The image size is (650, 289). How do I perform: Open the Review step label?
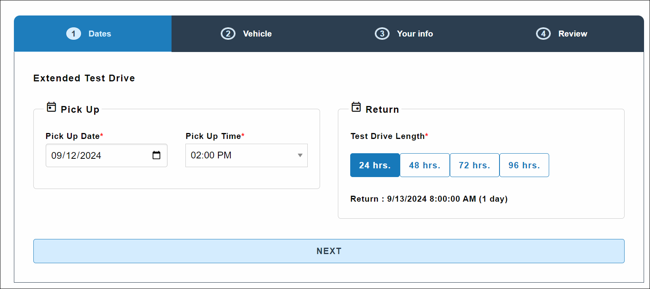573,34
